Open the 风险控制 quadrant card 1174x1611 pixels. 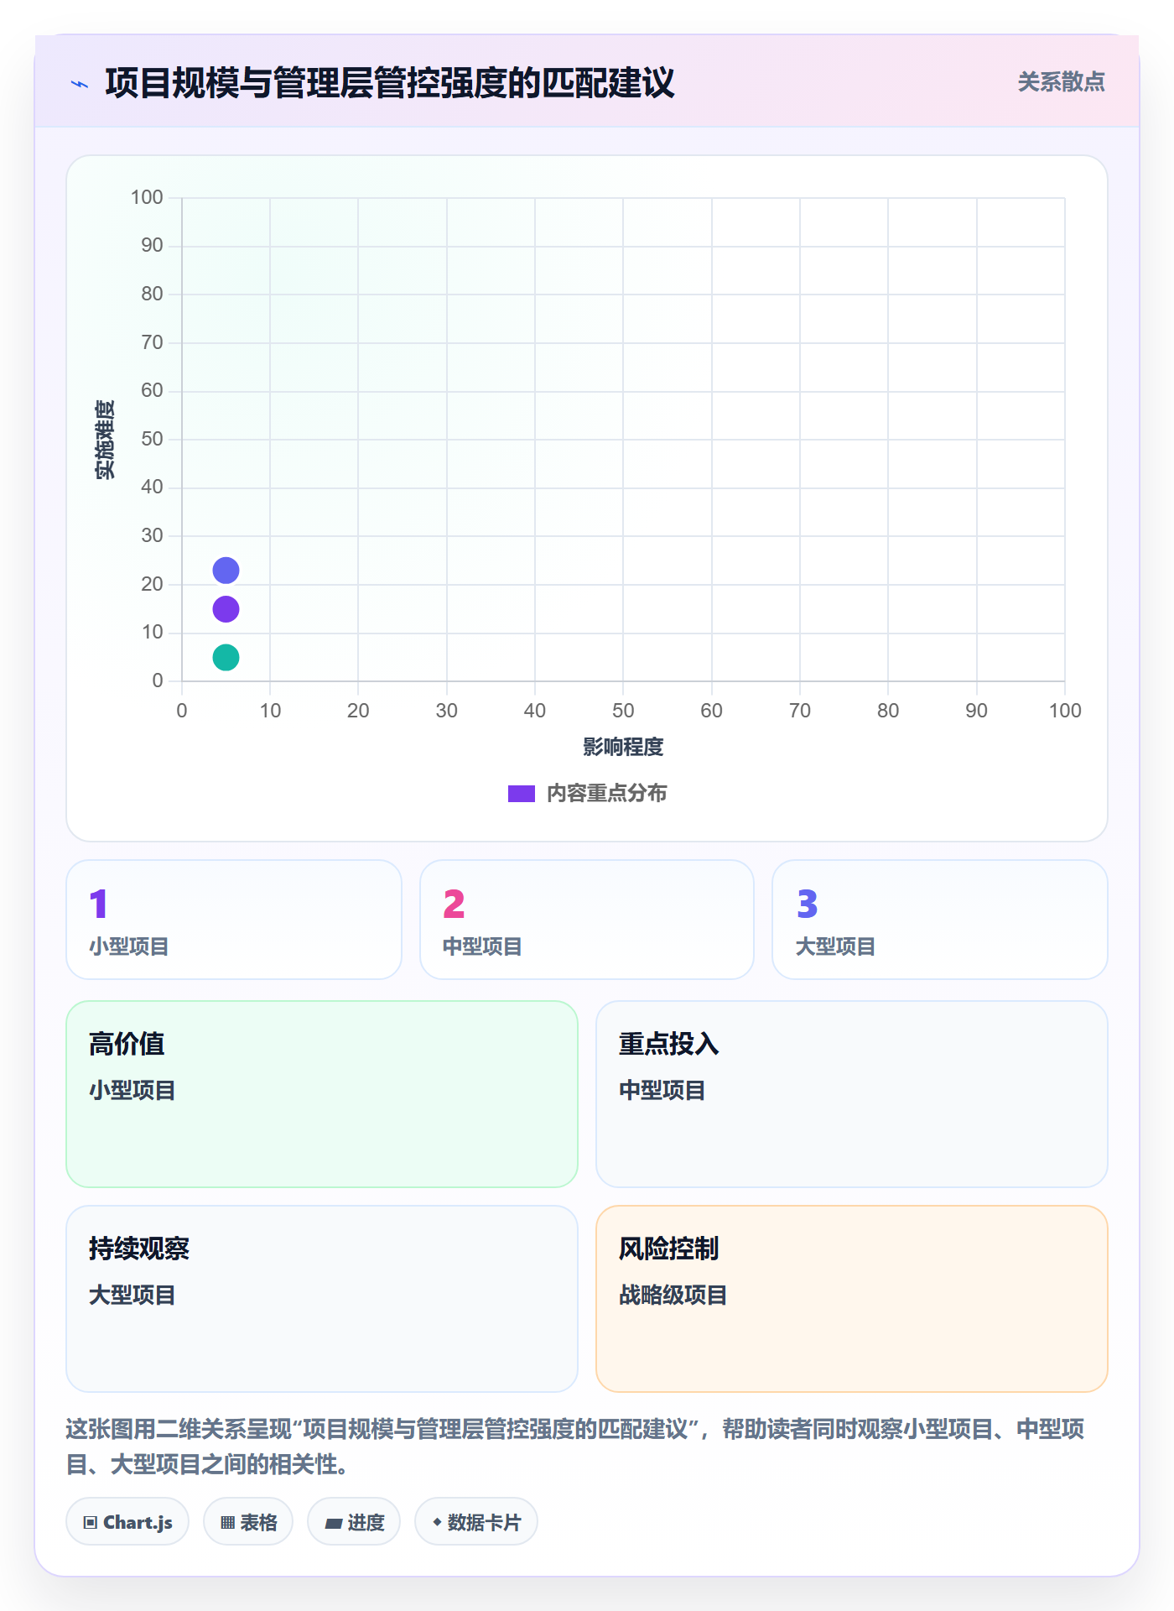click(x=852, y=1299)
